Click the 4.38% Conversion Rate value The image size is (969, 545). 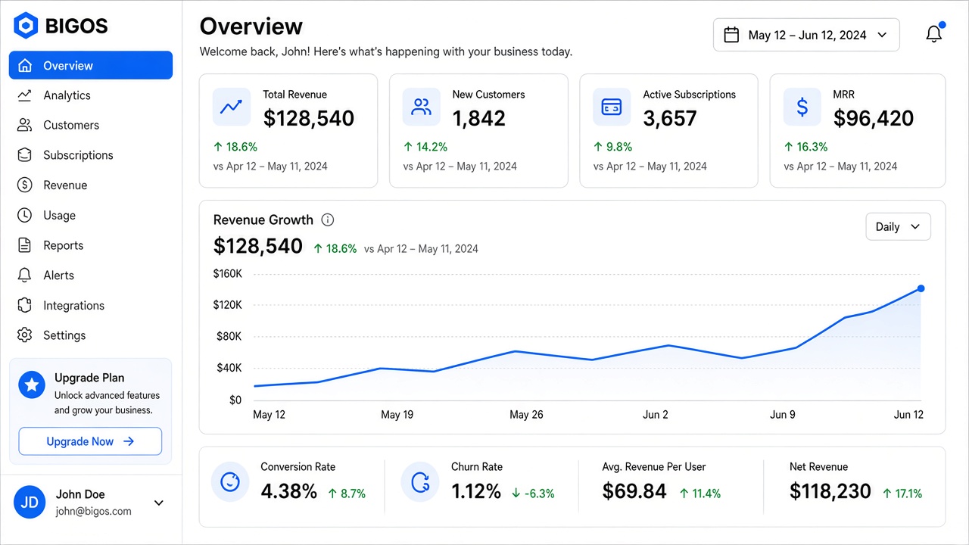tap(289, 491)
